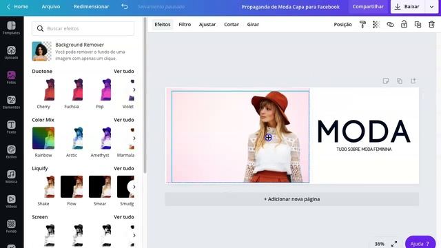Image resolution: width=441 pixels, height=248 pixels.
Task: Duplicate page icon above canvas
Action: [400, 81]
